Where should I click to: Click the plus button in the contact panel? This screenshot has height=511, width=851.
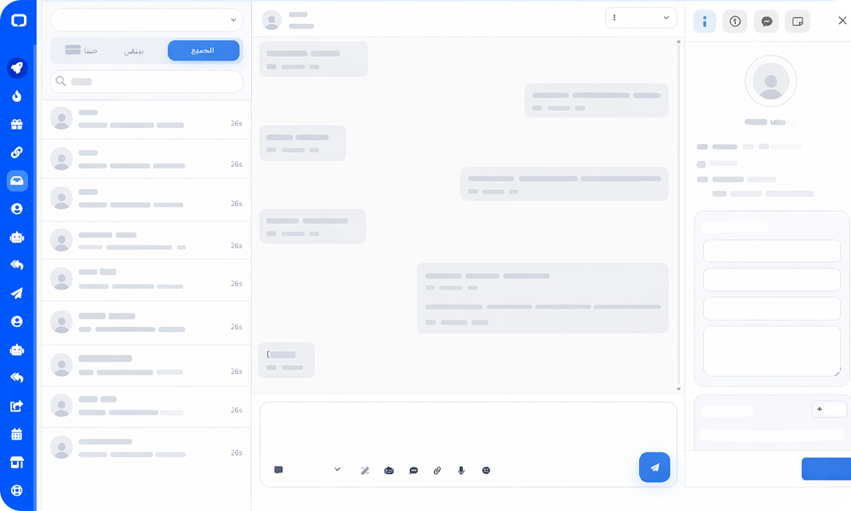[x=829, y=409]
